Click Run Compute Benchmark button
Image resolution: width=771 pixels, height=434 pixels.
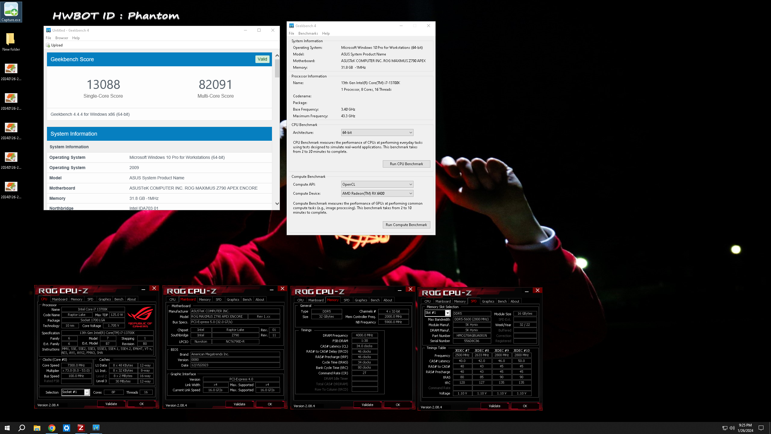pos(406,225)
